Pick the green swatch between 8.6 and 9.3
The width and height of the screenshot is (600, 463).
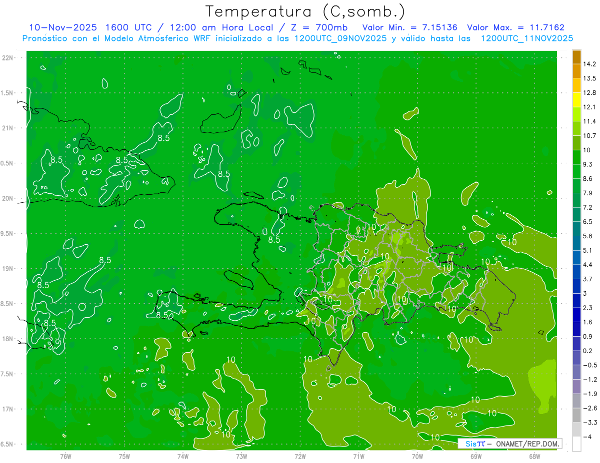[x=576, y=171]
